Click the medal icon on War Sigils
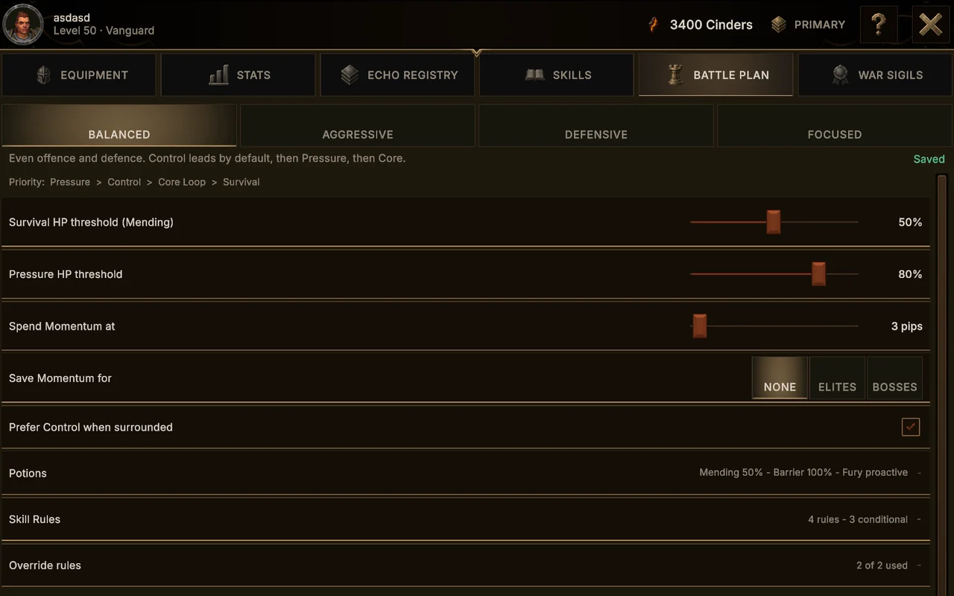This screenshot has width=954, height=596. click(x=841, y=74)
